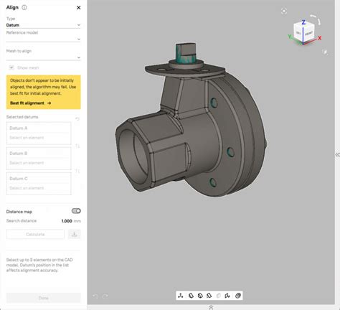The width and height of the screenshot is (340, 310).
Task: Click the reset arrow beside Selected datums
Action: click(77, 119)
